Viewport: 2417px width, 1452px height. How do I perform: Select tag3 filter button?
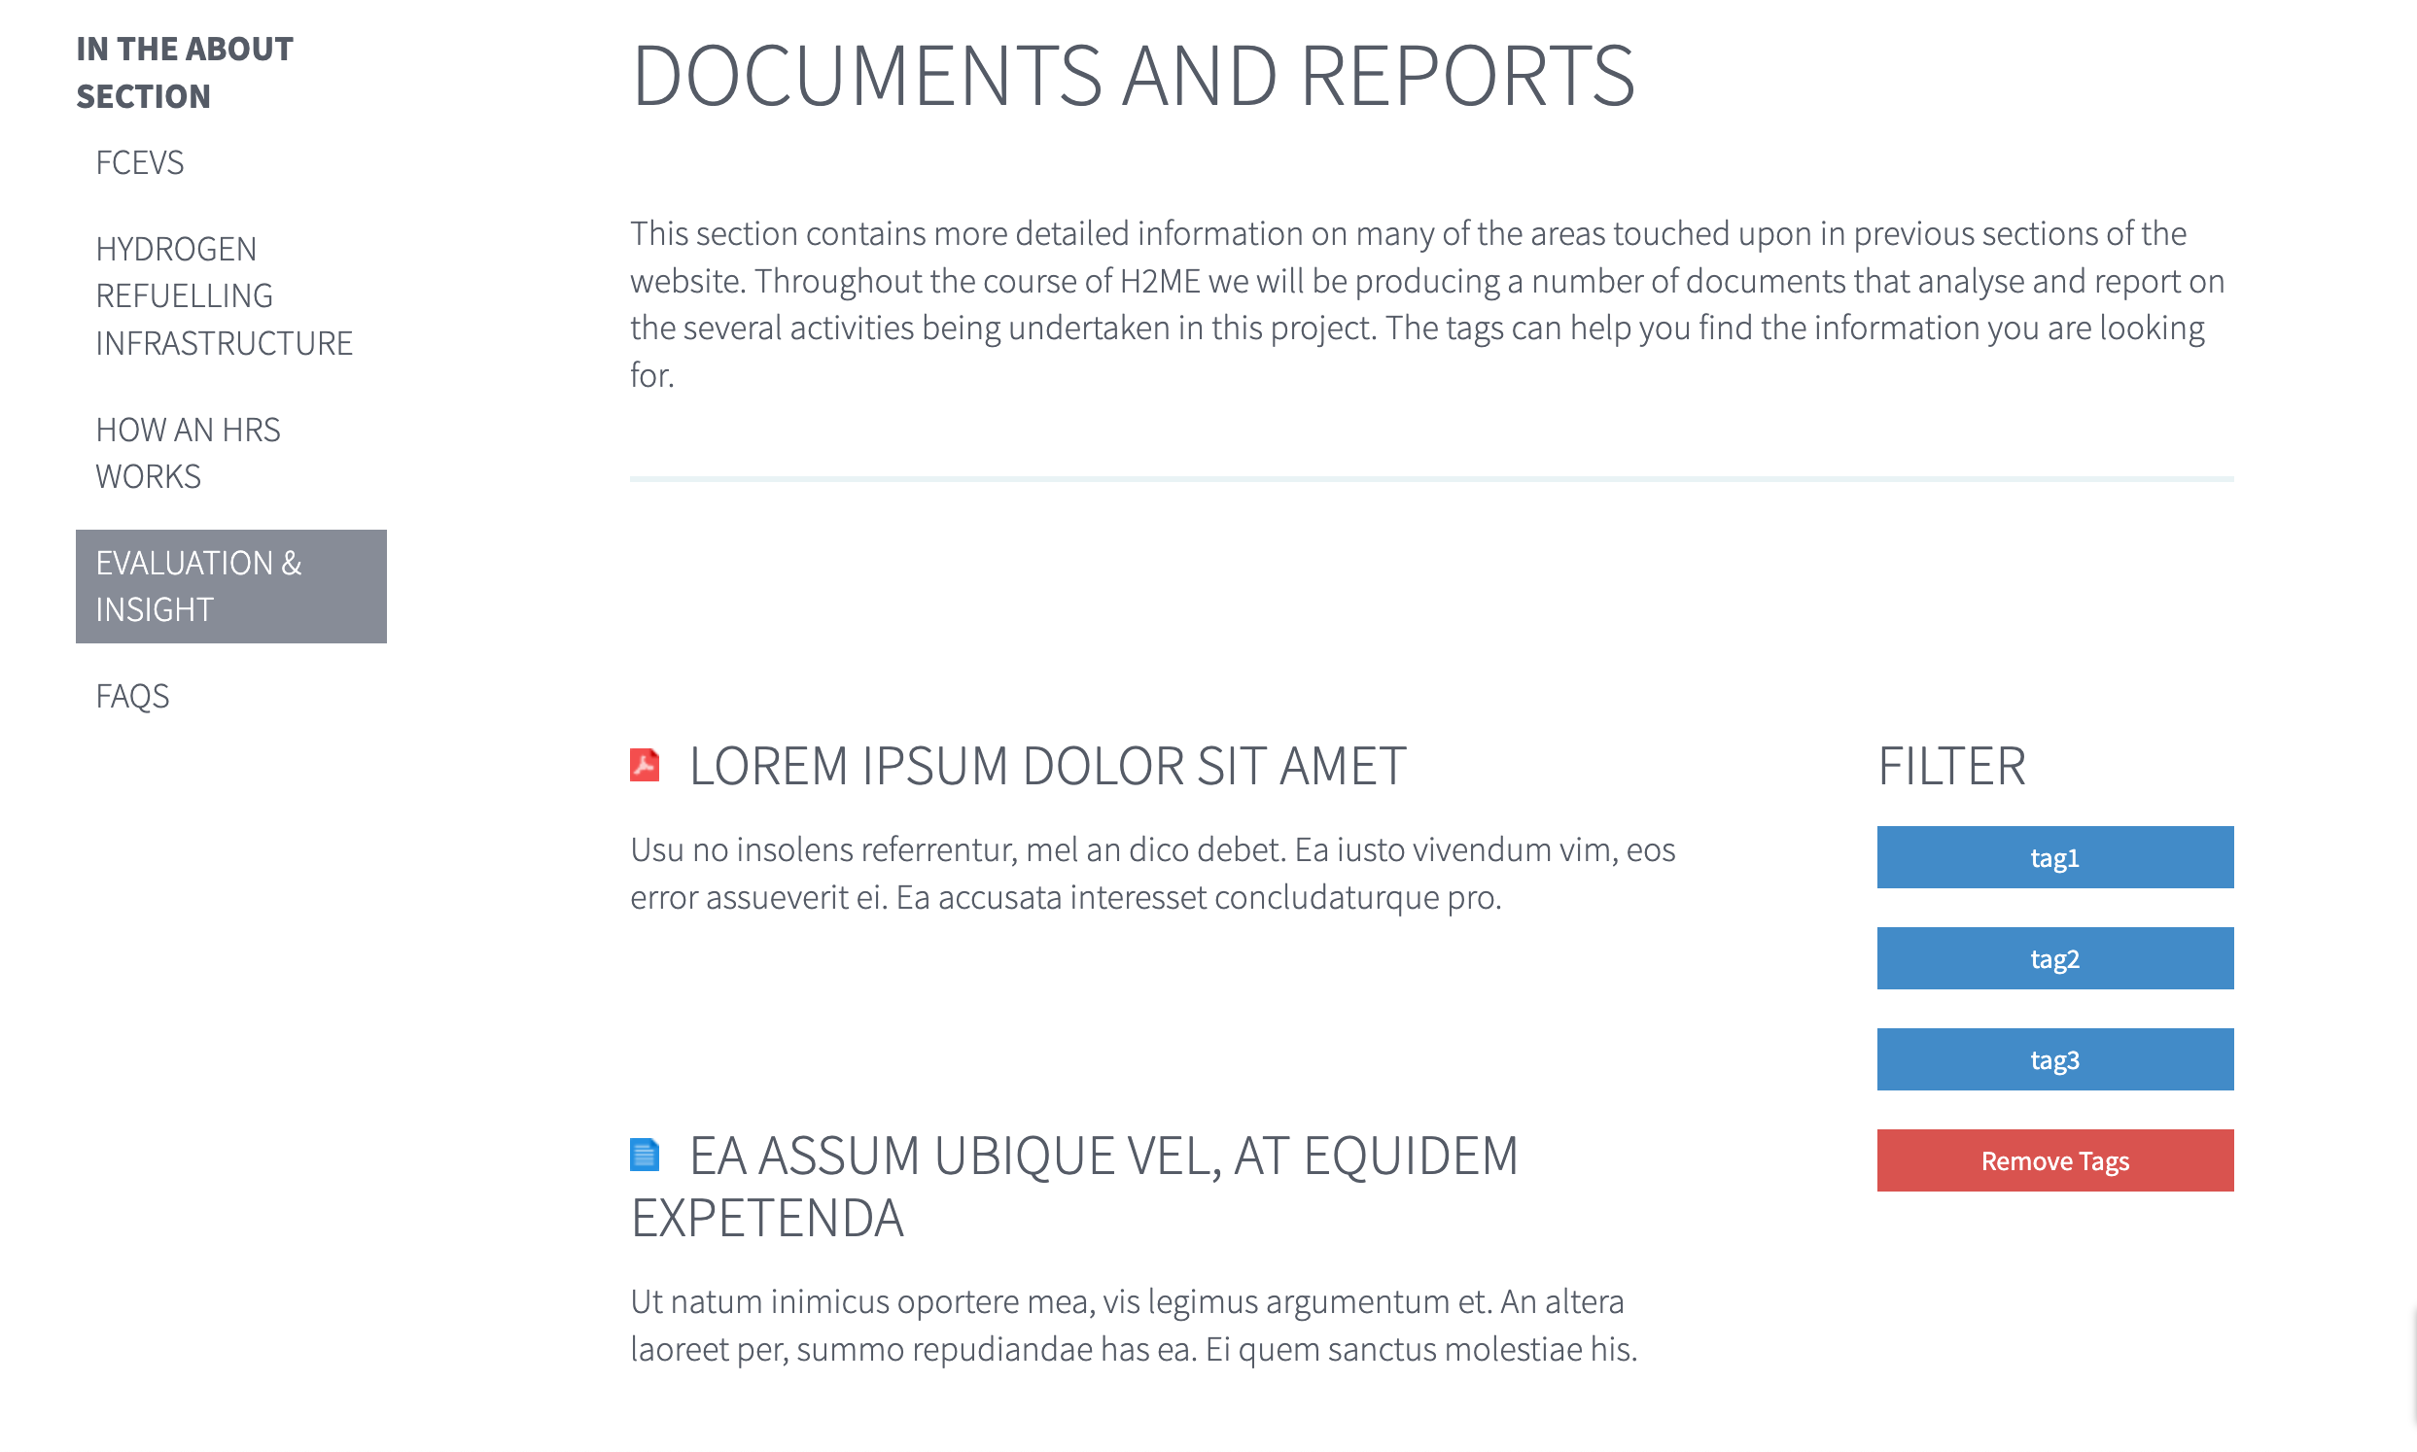pos(2054,1058)
